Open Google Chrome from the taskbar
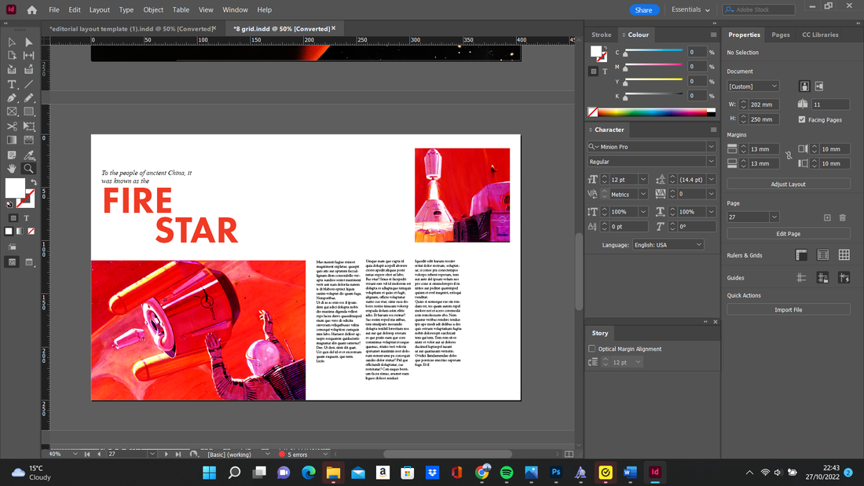The height and width of the screenshot is (486, 864). pos(481,472)
